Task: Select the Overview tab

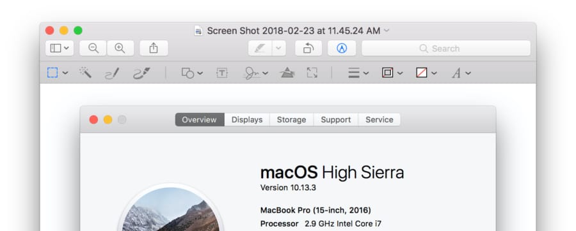Action: (200, 120)
